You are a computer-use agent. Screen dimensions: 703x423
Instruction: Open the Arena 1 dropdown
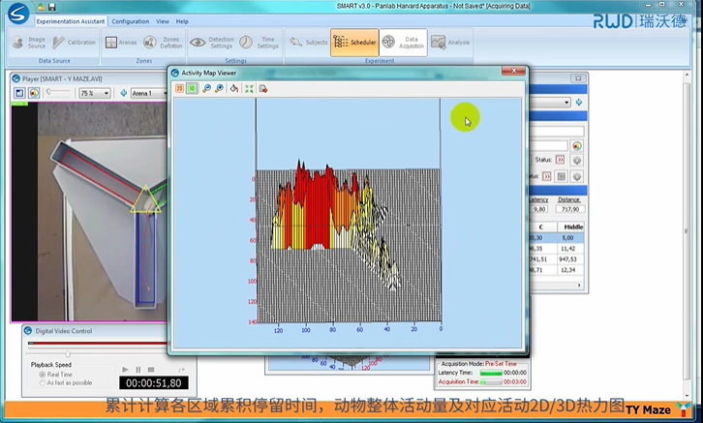click(x=149, y=93)
